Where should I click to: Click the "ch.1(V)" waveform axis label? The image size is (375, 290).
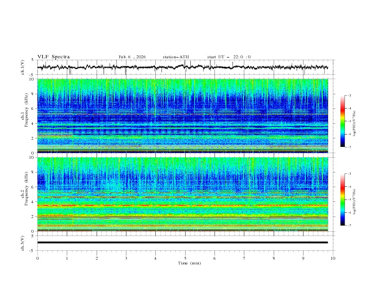click(x=23, y=67)
